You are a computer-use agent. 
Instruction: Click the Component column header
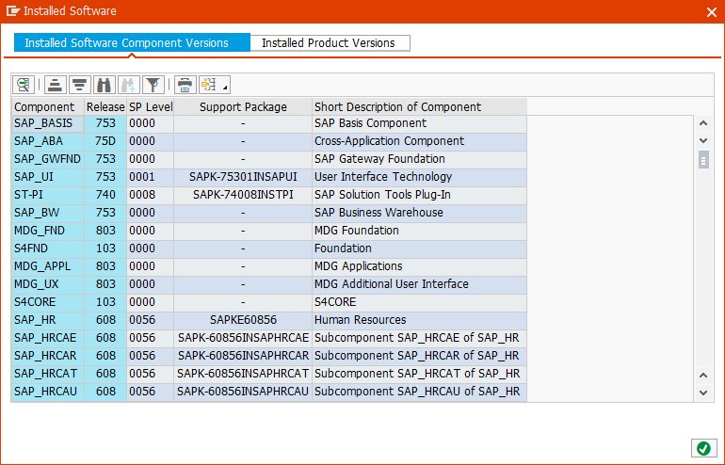coord(48,106)
